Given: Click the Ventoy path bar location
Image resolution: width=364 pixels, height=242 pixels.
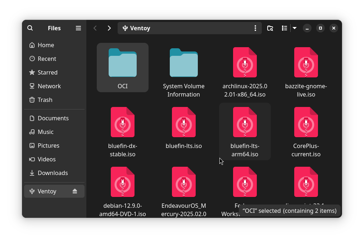Looking at the screenshot, I should pyautogui.click(x=190, y=28).
